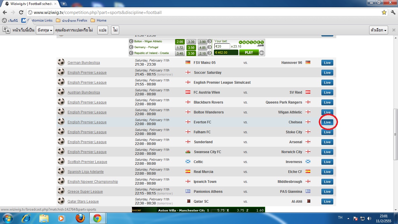Click the address bar URL
The image size is (398, 224).
click(x=98, y=13)
